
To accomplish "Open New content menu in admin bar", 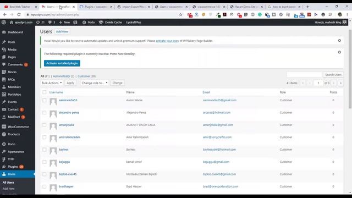I will click(64, 22).
